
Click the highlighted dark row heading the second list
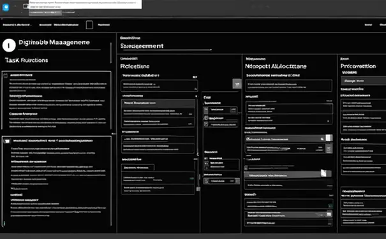158,103
